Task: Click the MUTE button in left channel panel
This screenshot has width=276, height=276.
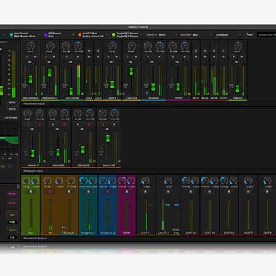Action: pos(12,103)
